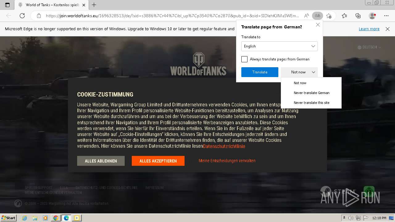
Task: Open Read aloud icon in address bar
Action: click(306, 16)
